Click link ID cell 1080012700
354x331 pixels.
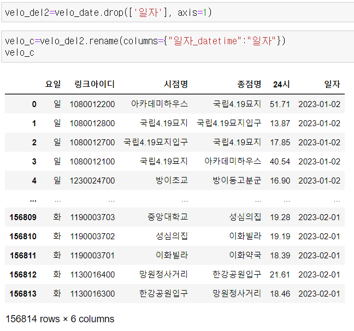[92, 143]
